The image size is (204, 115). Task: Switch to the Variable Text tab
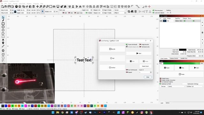[184, 58]
